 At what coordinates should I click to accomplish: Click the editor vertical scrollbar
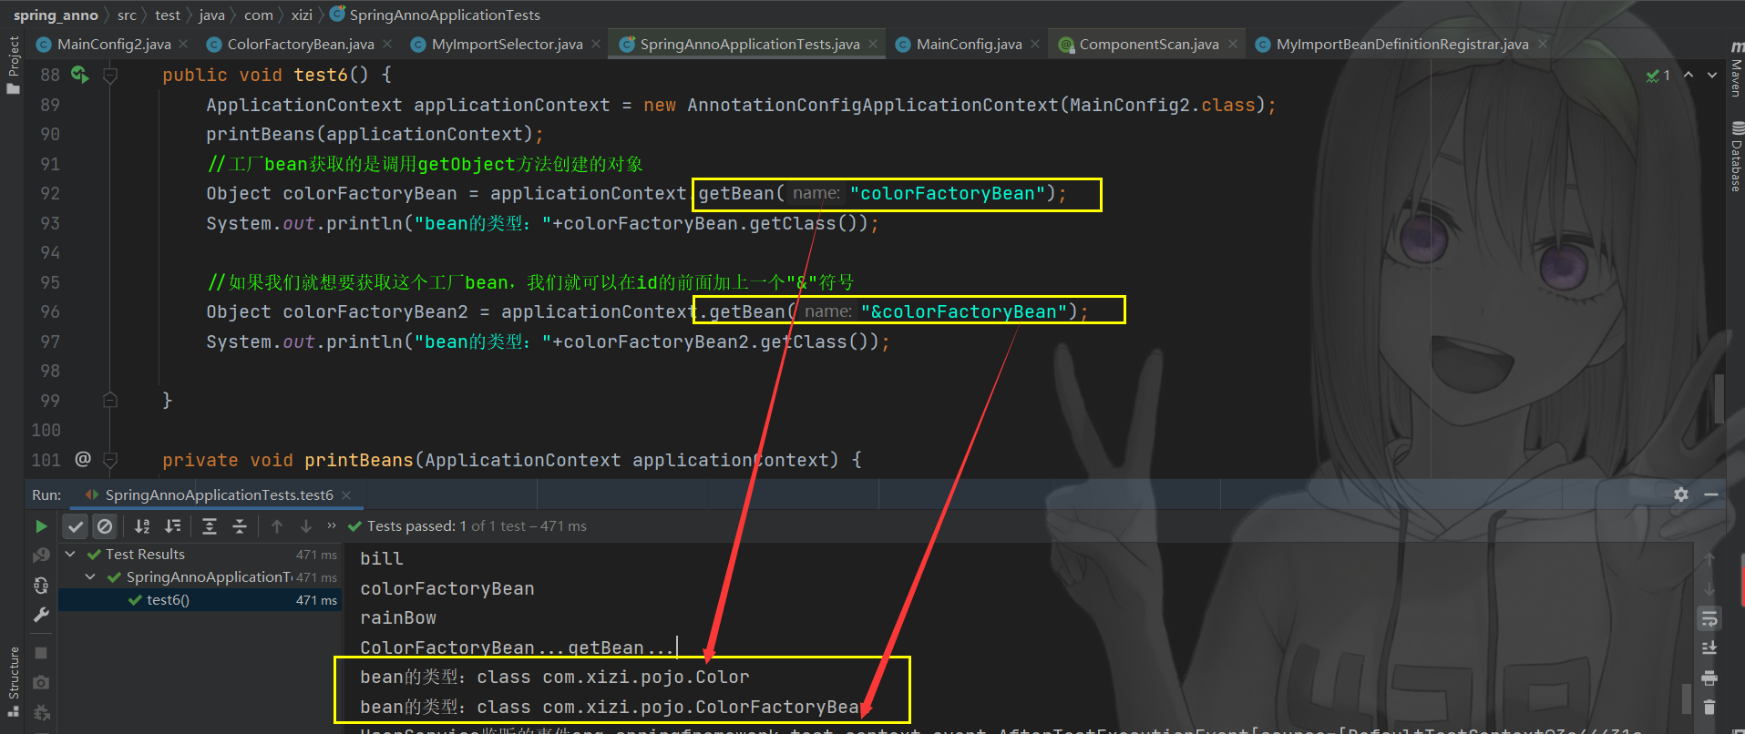[1719, 398]
